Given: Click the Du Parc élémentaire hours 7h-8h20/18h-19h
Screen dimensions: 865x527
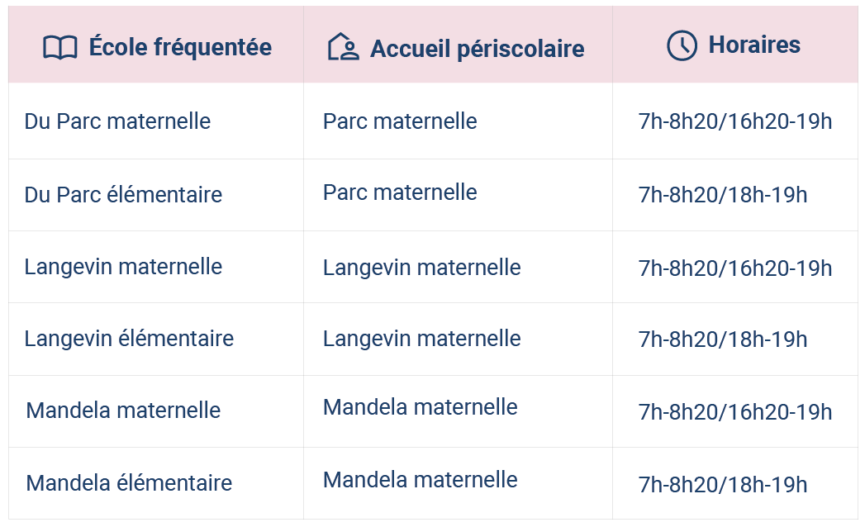Looking at the screenshot, I should tap(723, 195).
